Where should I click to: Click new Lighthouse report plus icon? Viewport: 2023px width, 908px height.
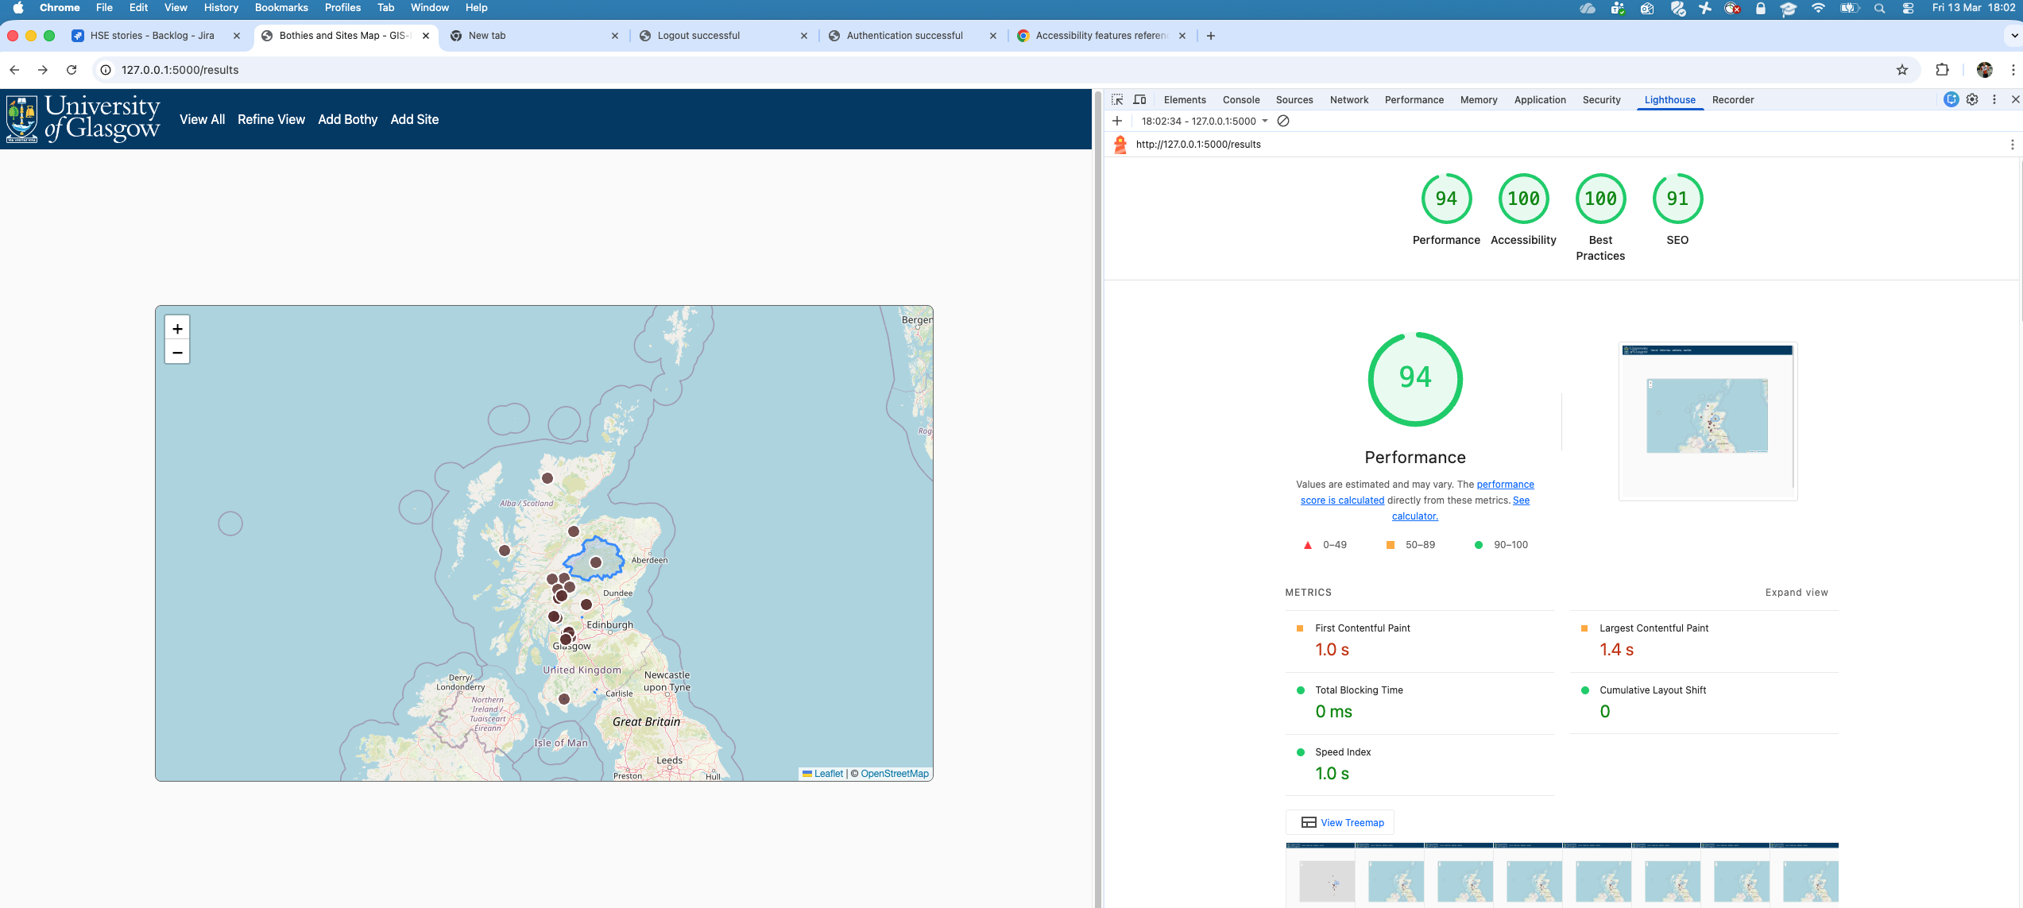pos(1117,121)
